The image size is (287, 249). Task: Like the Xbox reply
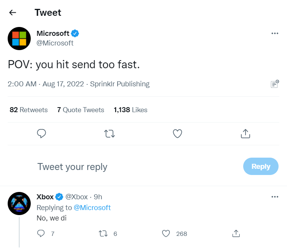(166, 234)
